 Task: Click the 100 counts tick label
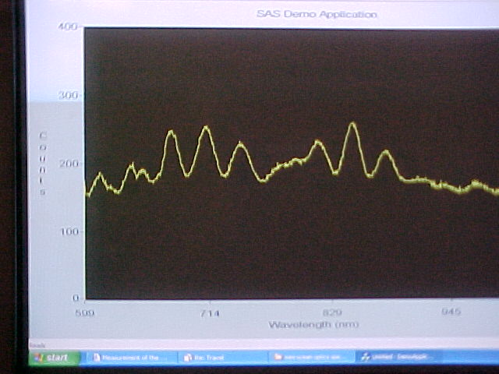click(69, 231)
